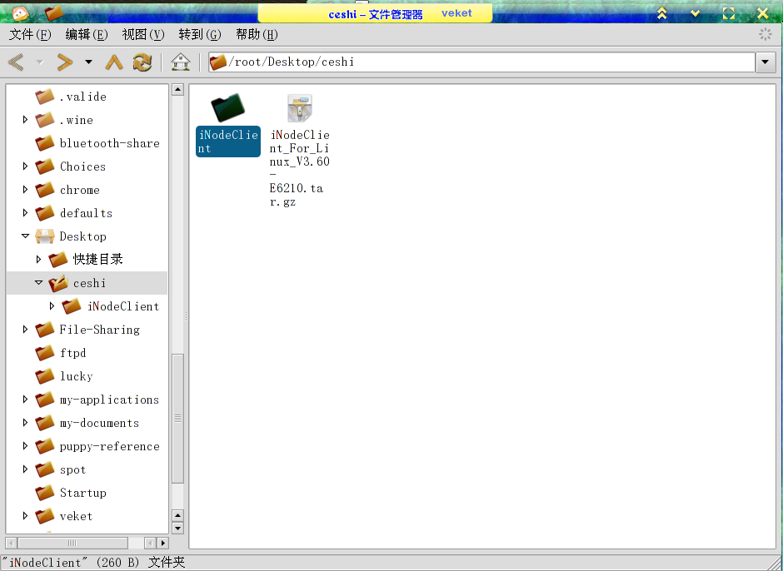Open the 视图(V) menu

pyautogui.click(x=142, y=34)
